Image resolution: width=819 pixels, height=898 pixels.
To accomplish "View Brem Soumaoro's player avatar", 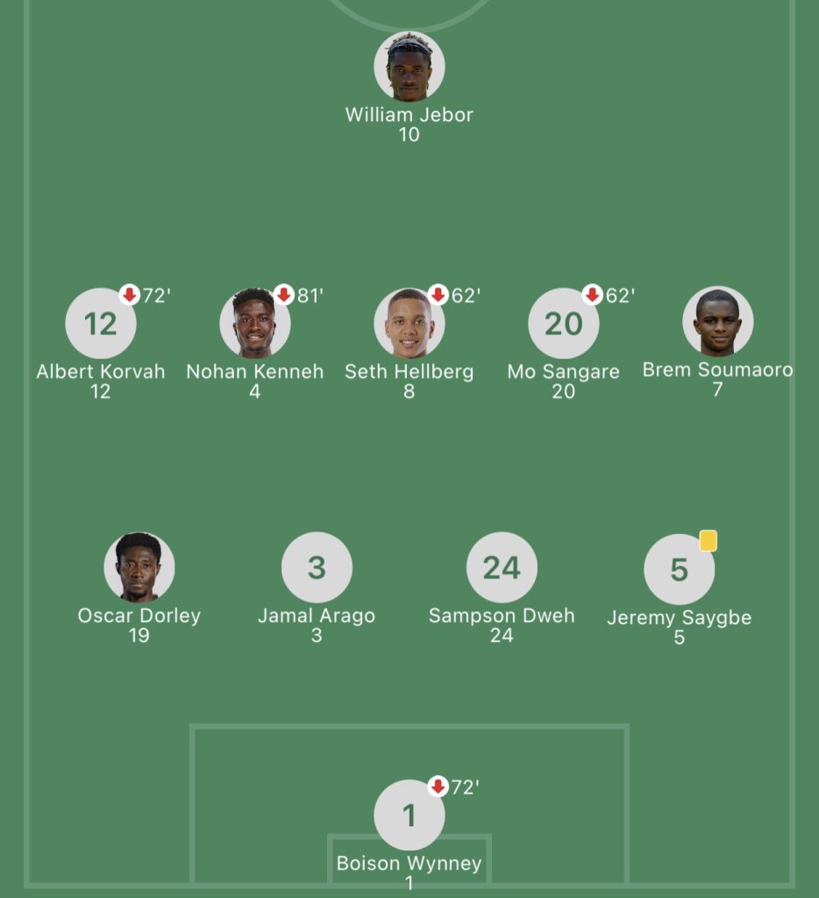I will pyautogui.click(x=717, y=321).
